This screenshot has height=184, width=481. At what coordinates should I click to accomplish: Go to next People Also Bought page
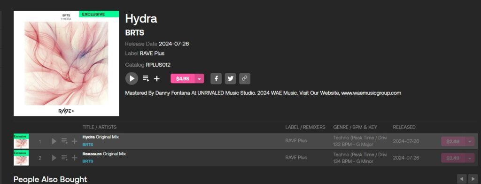pos(473,178)
